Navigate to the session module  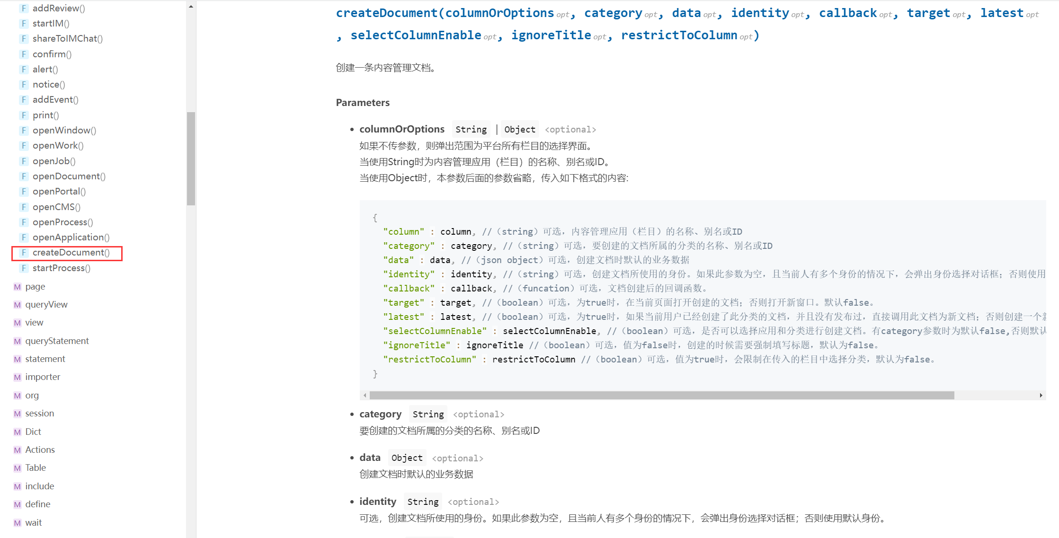coord(39,414)
